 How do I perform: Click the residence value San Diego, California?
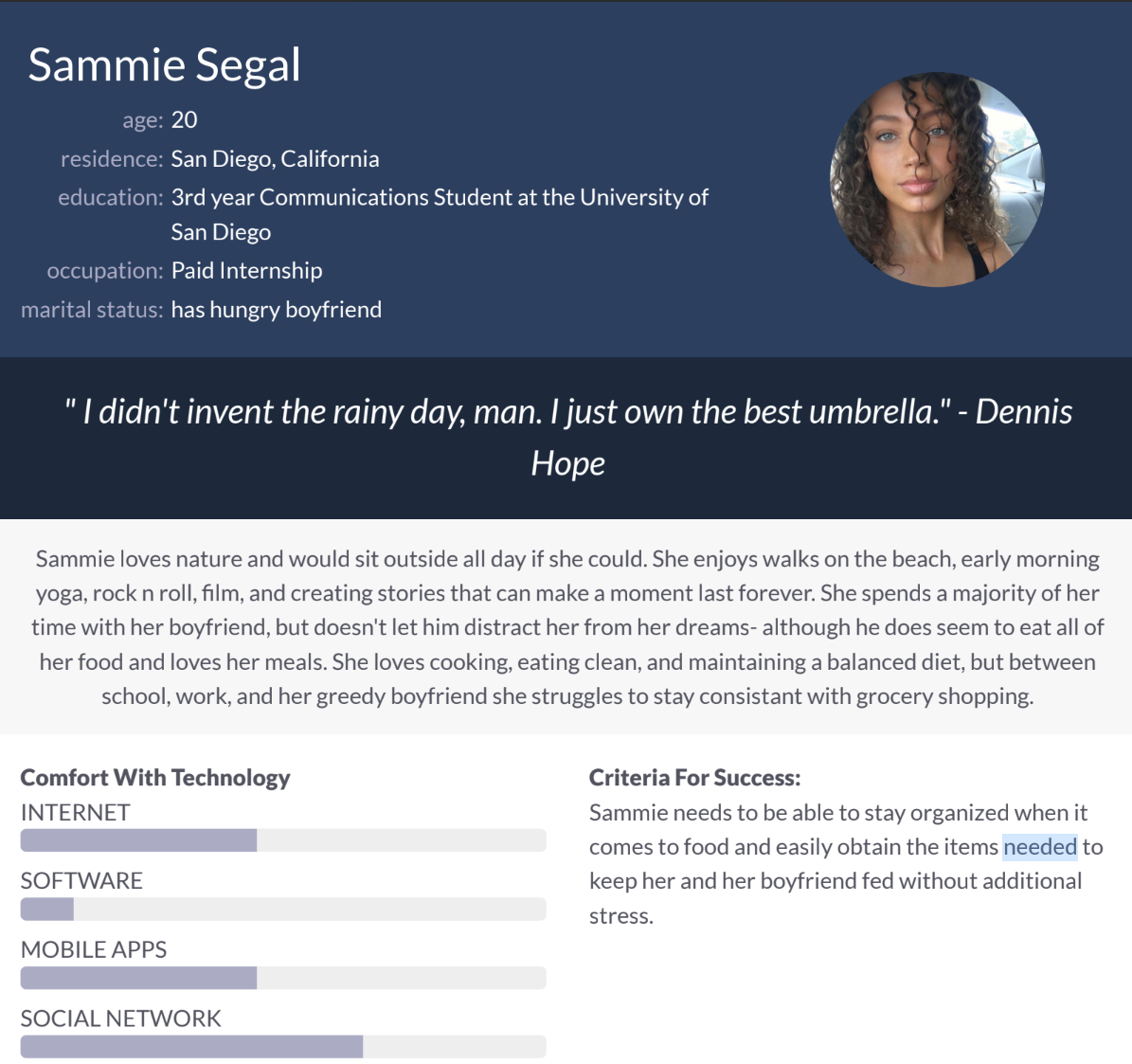coord(275,159)
